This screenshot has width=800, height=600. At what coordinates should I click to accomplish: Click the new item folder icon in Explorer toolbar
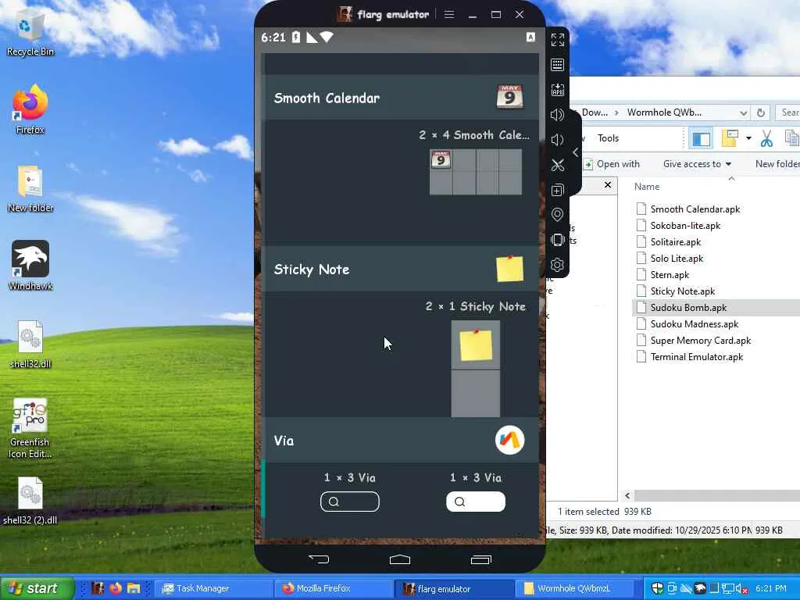coord(730,138)
